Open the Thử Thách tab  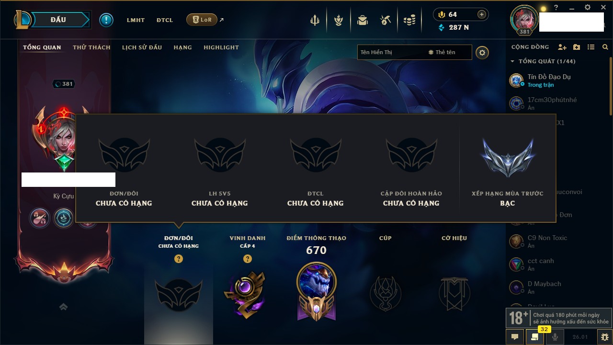point(91,47)
